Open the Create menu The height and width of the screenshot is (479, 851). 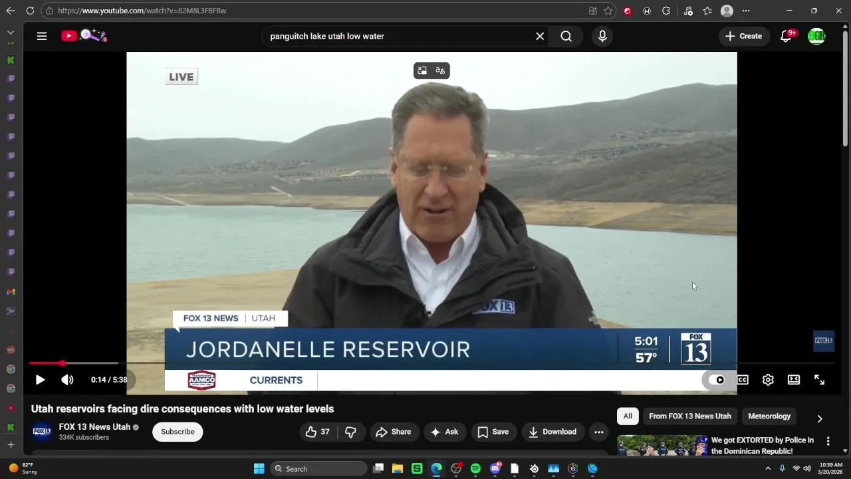[744, 36]
